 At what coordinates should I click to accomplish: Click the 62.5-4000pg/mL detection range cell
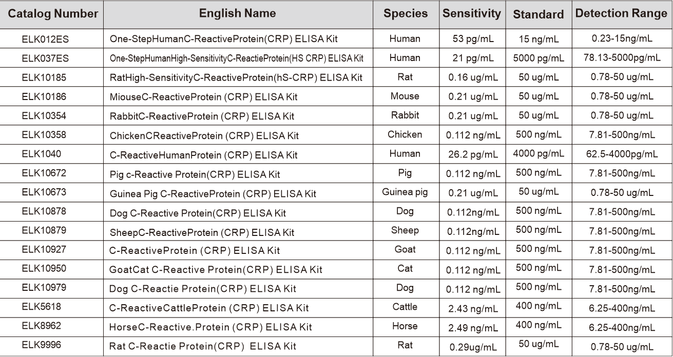[x=622, y=154]
